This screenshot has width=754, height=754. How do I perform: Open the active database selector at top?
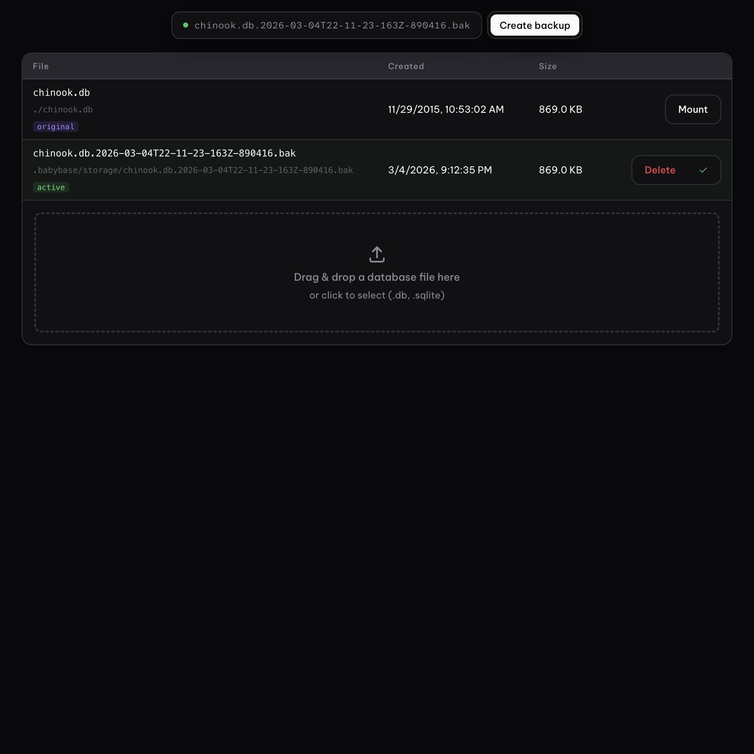(x=326, y=25)
